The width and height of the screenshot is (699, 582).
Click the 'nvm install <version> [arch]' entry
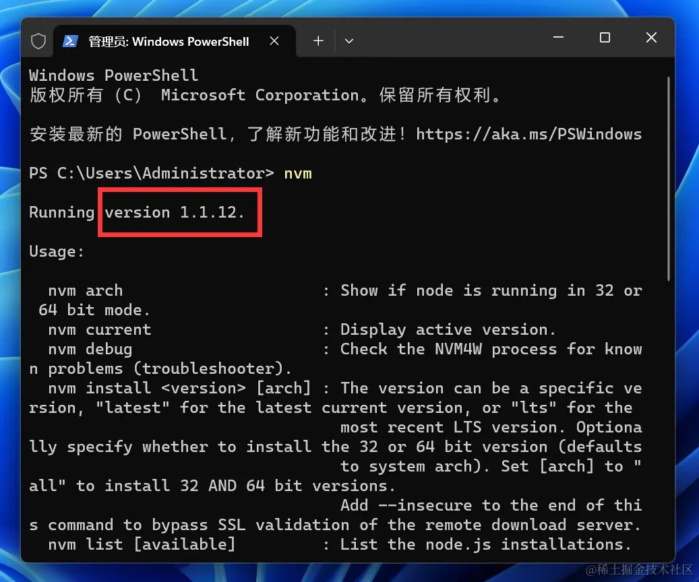pyautogui.click(x=179, y=388)
